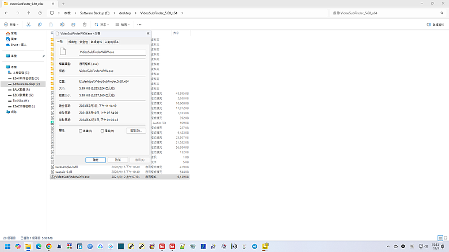Open Copilot icon in taskbar
The image size is (449, 252).
coord(18,246)
